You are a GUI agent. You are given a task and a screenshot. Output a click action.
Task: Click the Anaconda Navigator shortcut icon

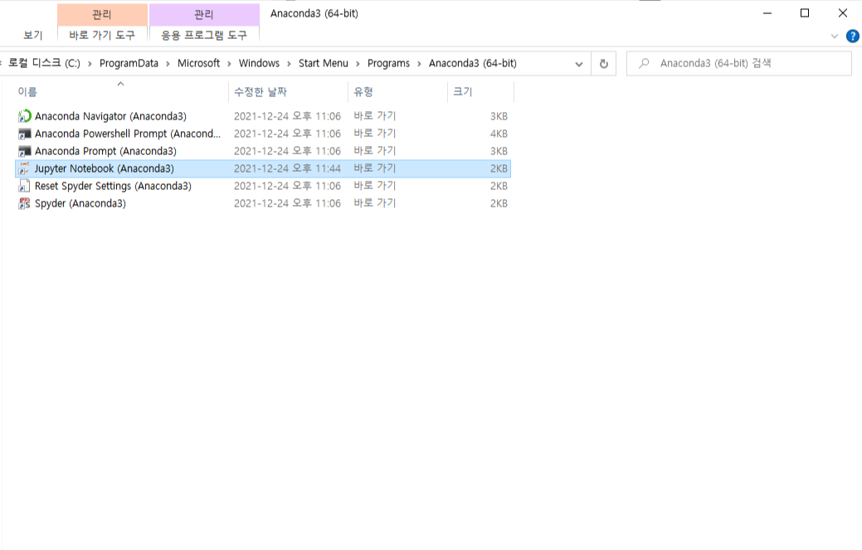(24, 116)
